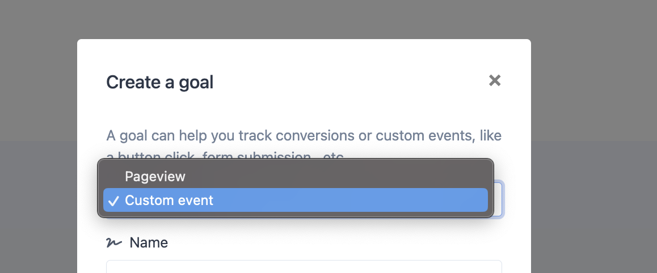Click the checkmark beside Custom event
The width and height of the screenshot is (657, 273).
[x=113, y=201]
